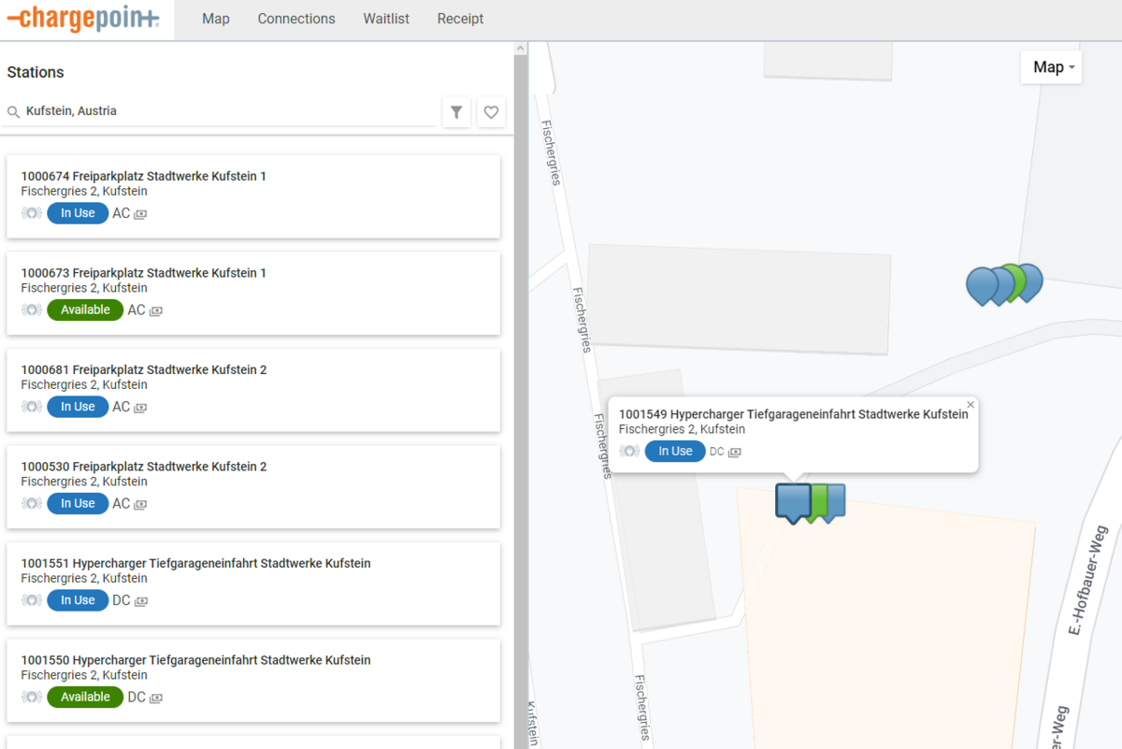Switch to the Map tab
The image size is (1122, 749).
[x=216, y=19]
